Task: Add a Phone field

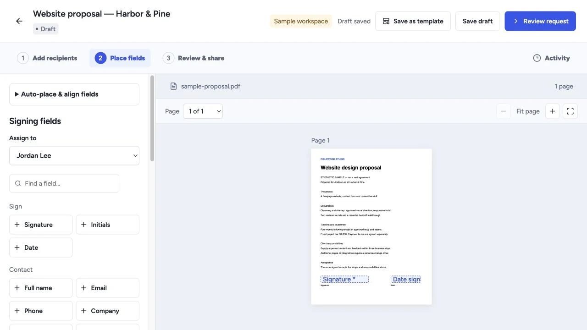Action: click(41, 311)
